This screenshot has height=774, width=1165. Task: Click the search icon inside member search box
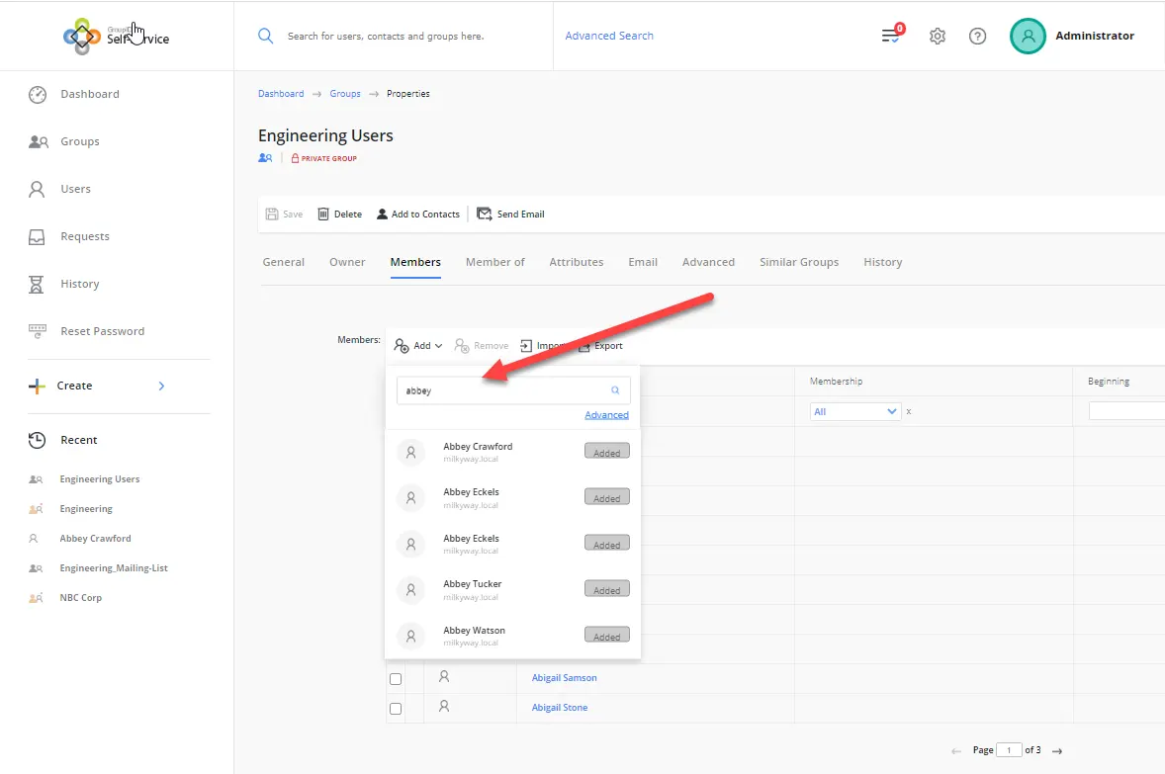click(x=615, y=390)
